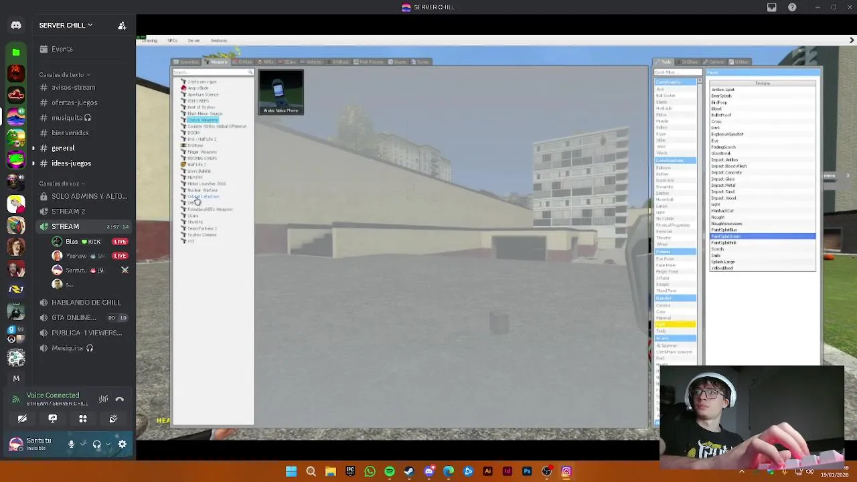
Task: Open the bienvenidxs text channel
Action: point(70,133)
